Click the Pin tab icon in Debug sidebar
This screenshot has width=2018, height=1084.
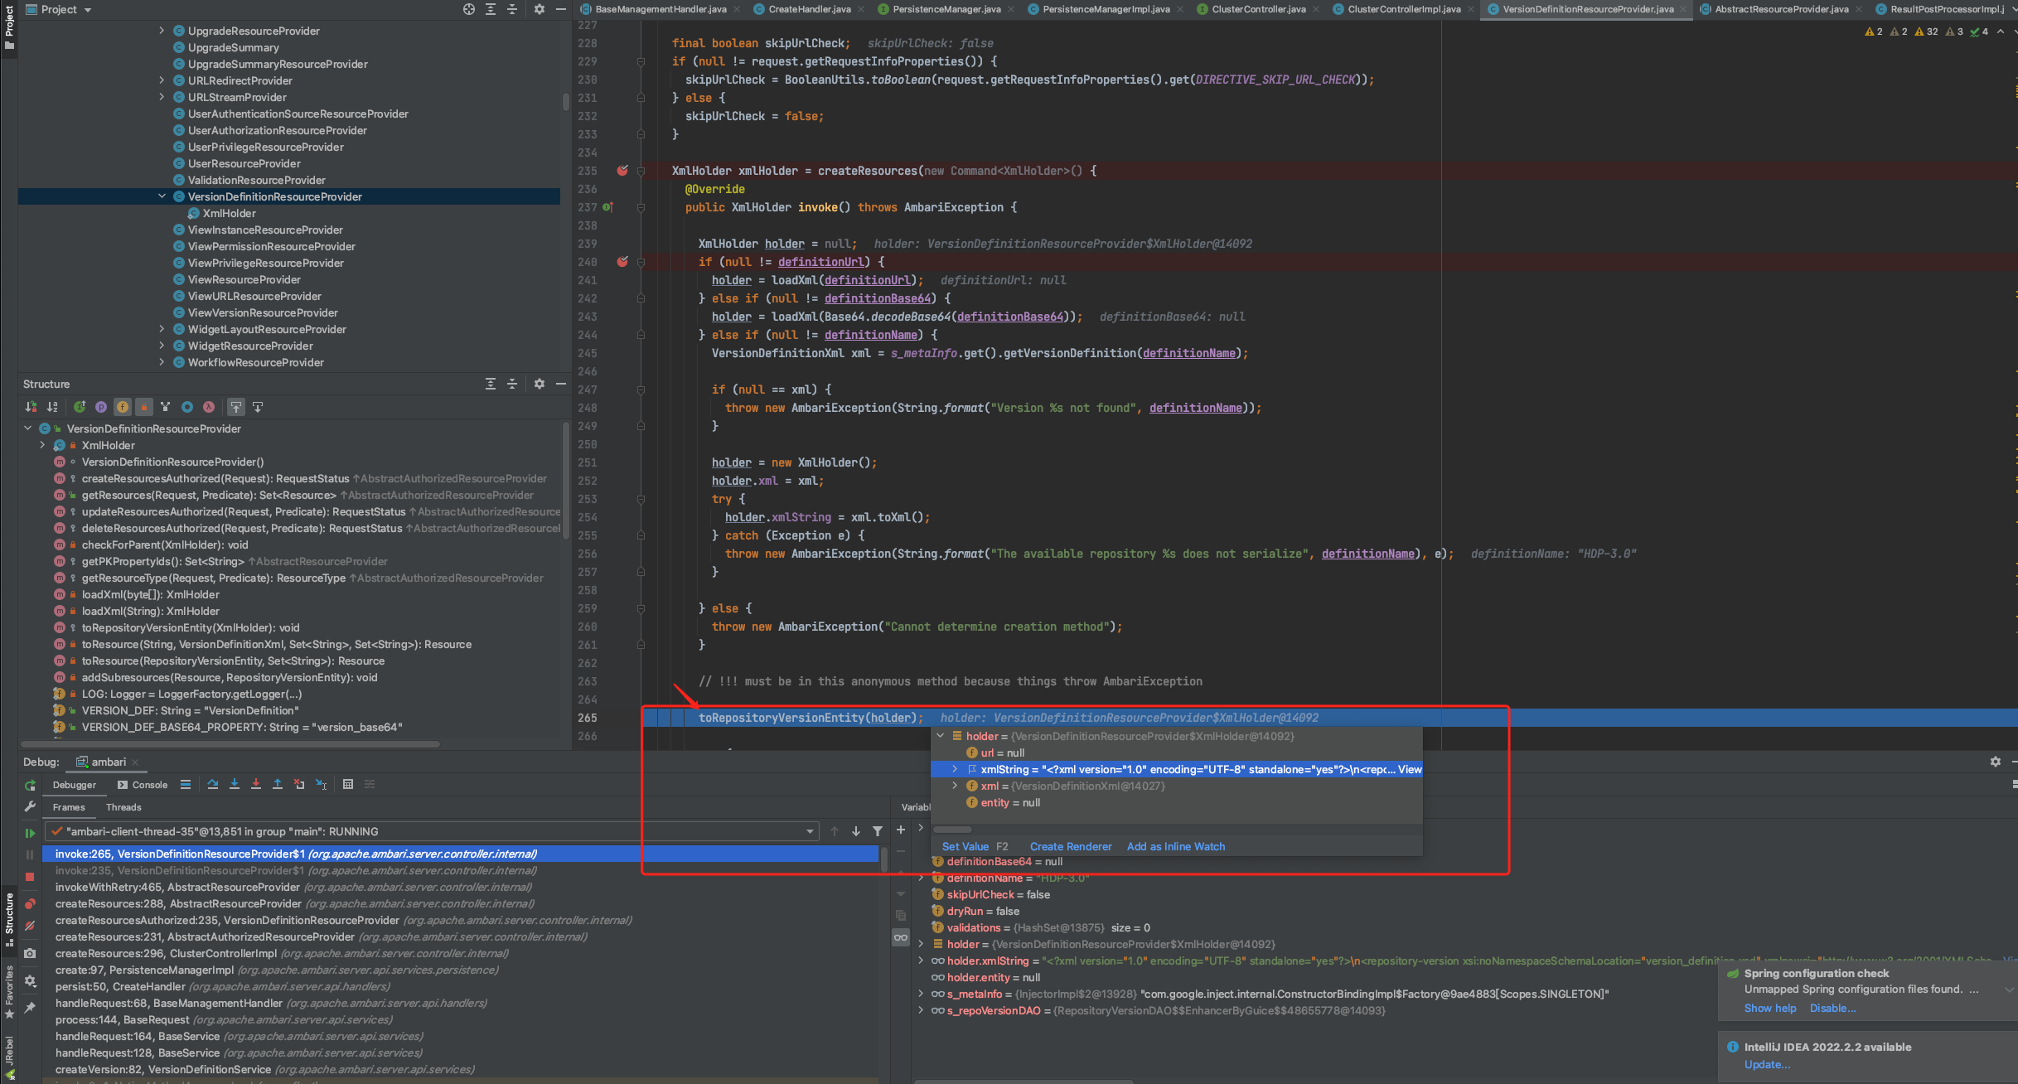[x=30, y=1007]
